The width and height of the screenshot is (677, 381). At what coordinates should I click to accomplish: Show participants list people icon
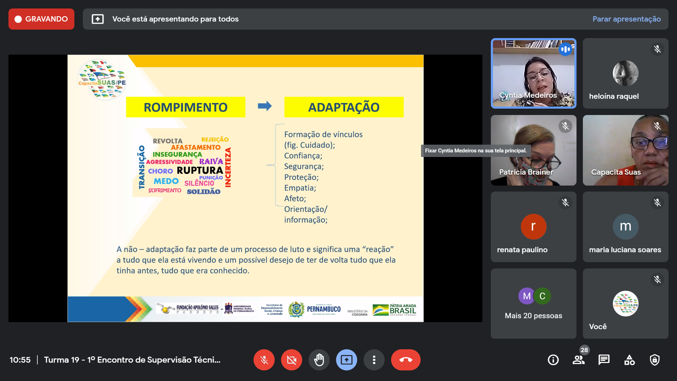578,360
